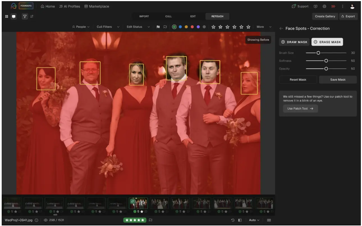Flag the current photo in bottom bar
Image resolution: width=362 pixels, height=226 pixels.
tap(150, 220)
